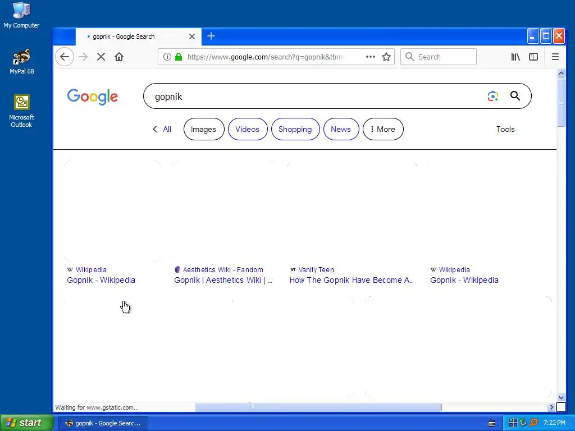The width and height of the screenshot is (575, 431).
Task: Show site information icon in address bar
Action: coord(167,57)
